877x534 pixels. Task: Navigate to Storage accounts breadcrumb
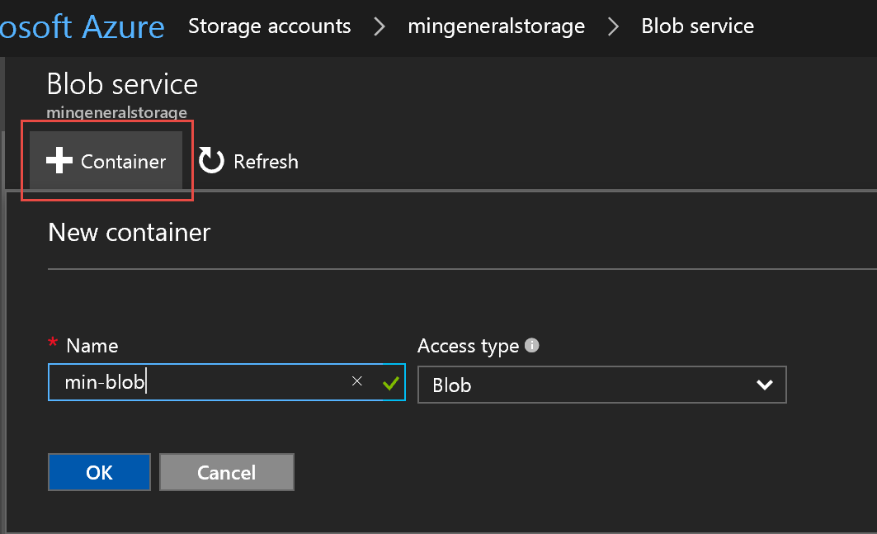269,26
